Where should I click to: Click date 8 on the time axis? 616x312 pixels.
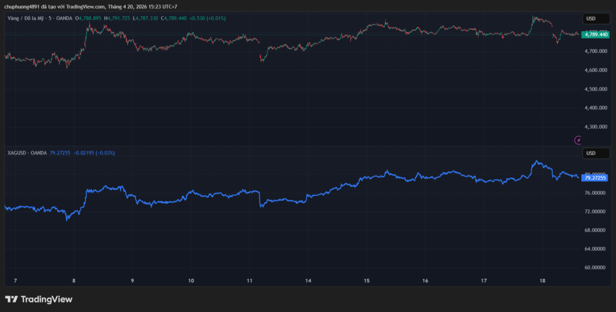click(73, 281)
